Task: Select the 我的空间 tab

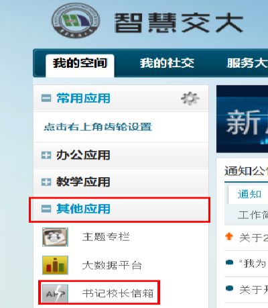Action: pyautogui.click(x=80, y=63)
